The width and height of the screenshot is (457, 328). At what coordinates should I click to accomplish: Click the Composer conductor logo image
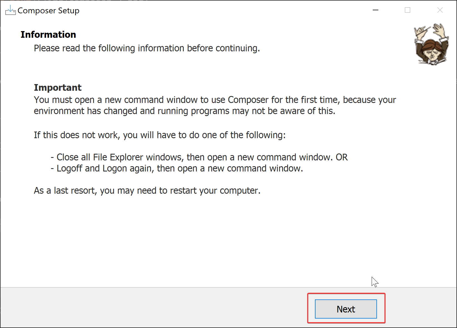[x=431, y=44]
